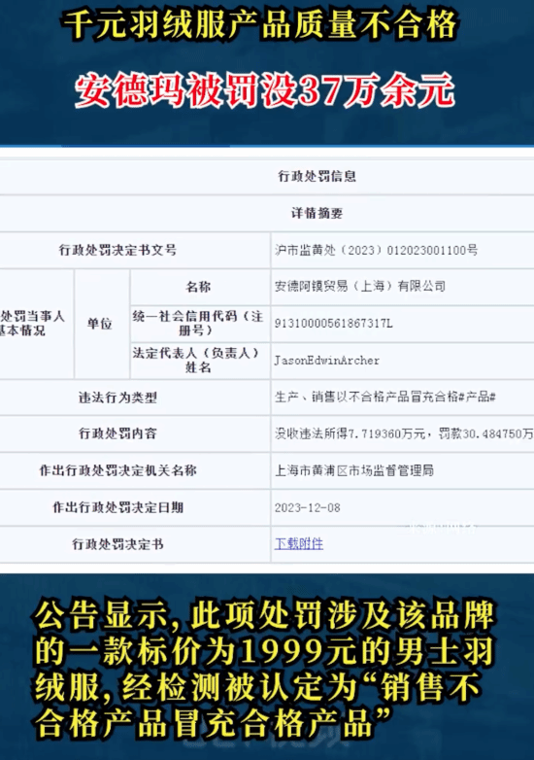
Task: Click the 行政处罚决定书文号 label
Action: [117, 250]
